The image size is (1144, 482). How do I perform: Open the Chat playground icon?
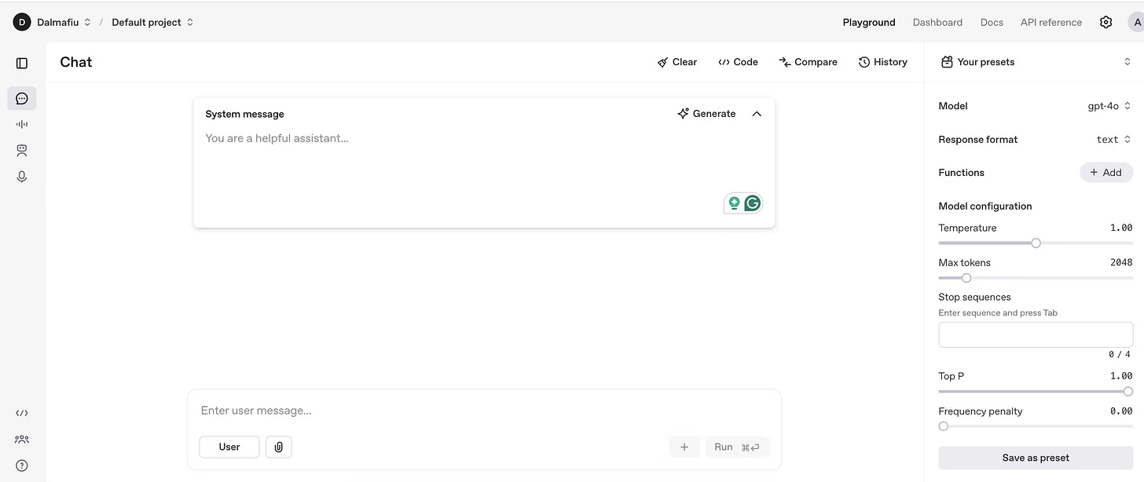click(x=21, y=97)
